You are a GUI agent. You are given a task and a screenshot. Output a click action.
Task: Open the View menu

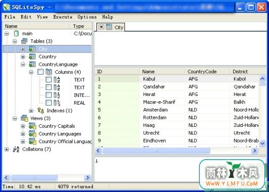42,17
